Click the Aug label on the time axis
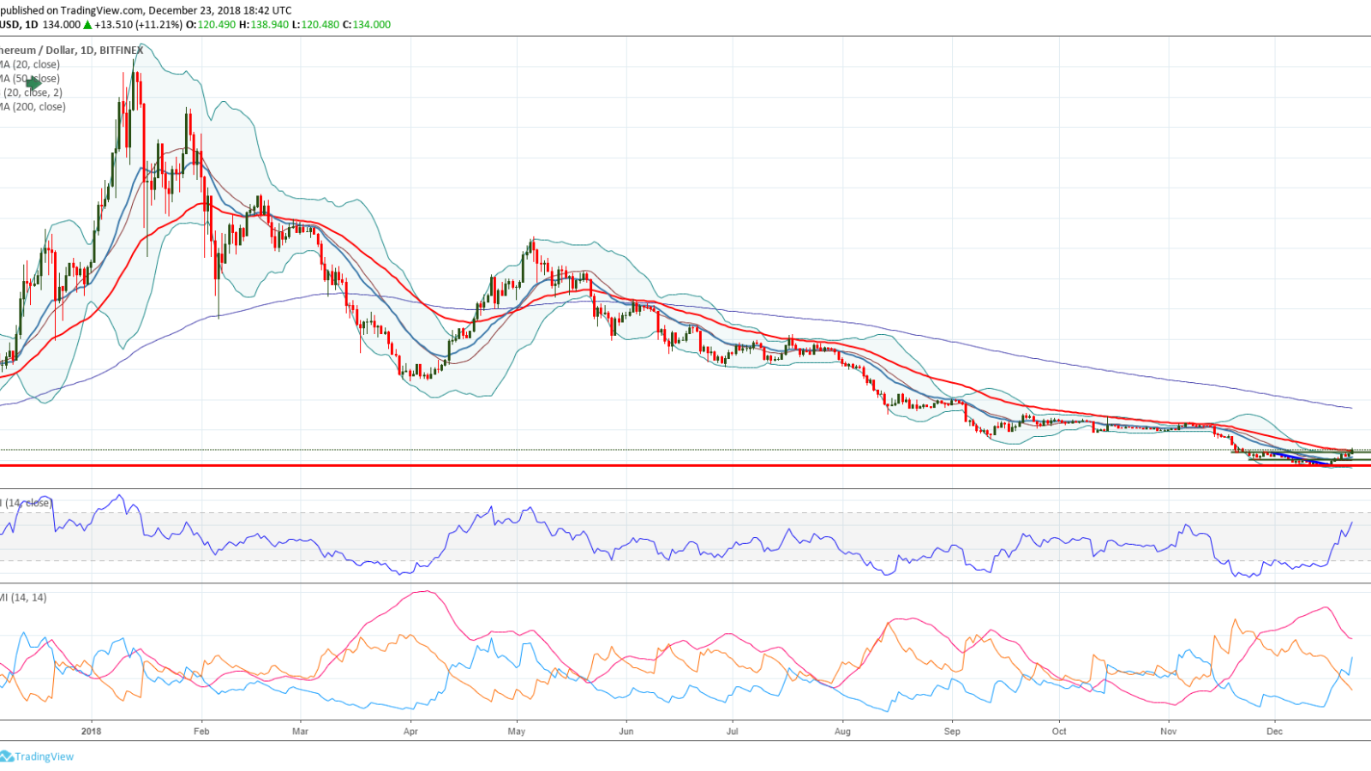This screenshot has height=771, width=1371. click(842, 732)
